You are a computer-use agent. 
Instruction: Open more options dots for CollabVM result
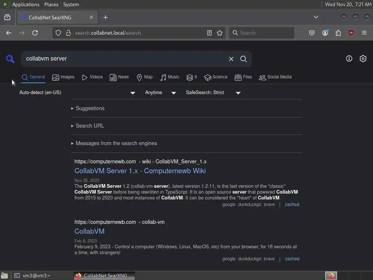[280, 259]
